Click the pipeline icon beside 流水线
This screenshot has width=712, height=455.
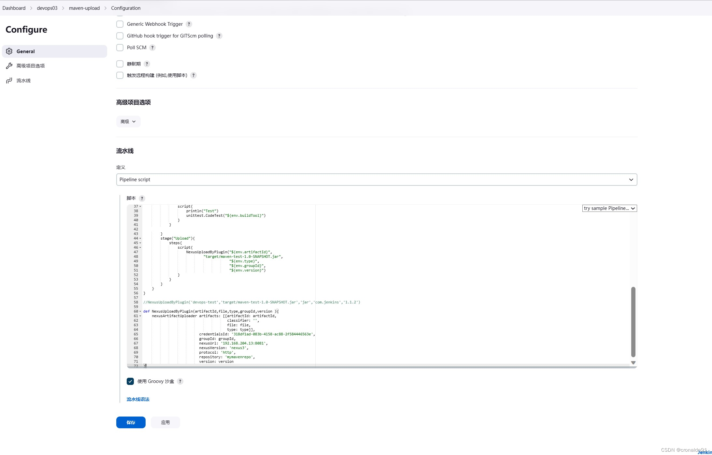(x=9, y=81)
